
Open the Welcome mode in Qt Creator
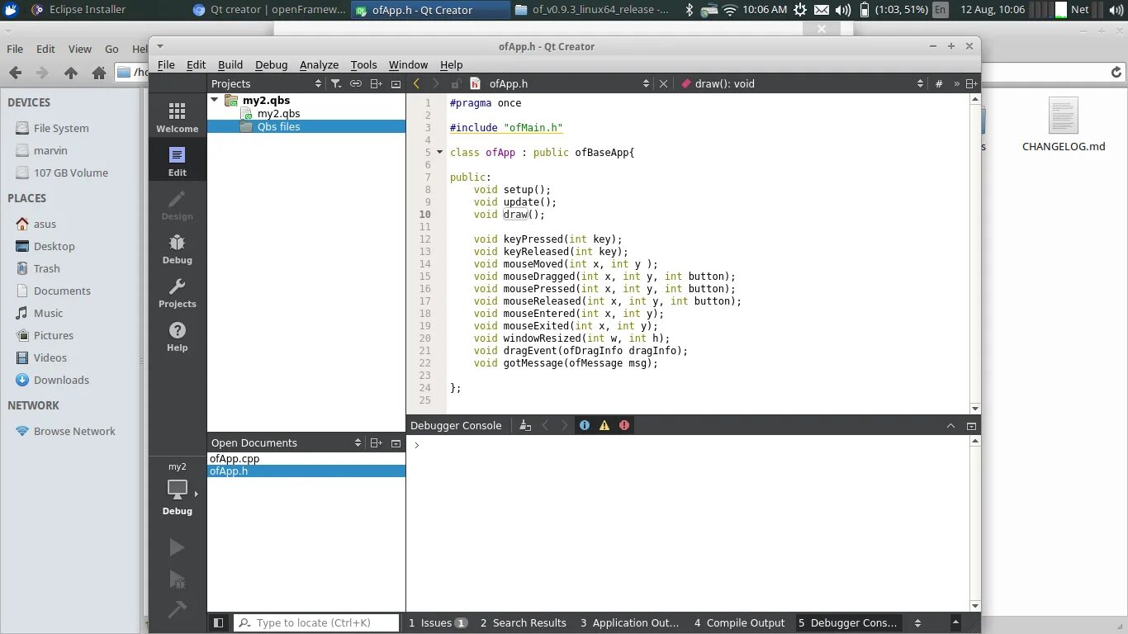click(177, 117)
